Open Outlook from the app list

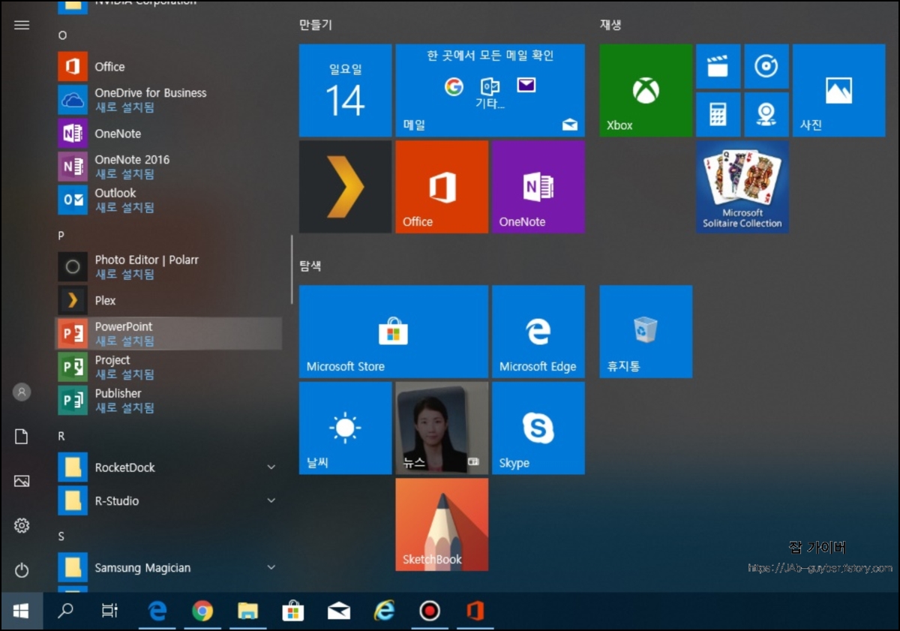click(169, 200)
